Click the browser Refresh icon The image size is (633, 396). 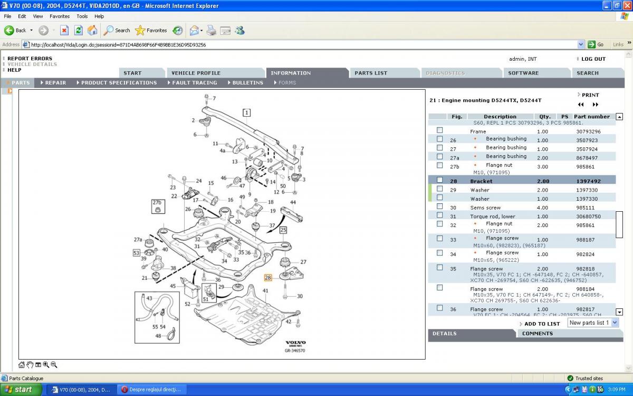coord(78,30)
